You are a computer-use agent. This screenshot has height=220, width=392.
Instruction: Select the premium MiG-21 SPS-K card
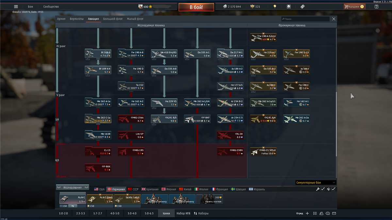tap(264, 152)
